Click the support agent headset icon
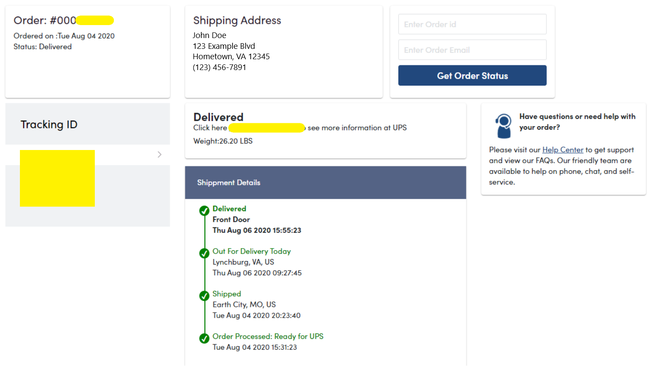Image resolution: width=668 pixels, height=380 pixels. point(503,126)
